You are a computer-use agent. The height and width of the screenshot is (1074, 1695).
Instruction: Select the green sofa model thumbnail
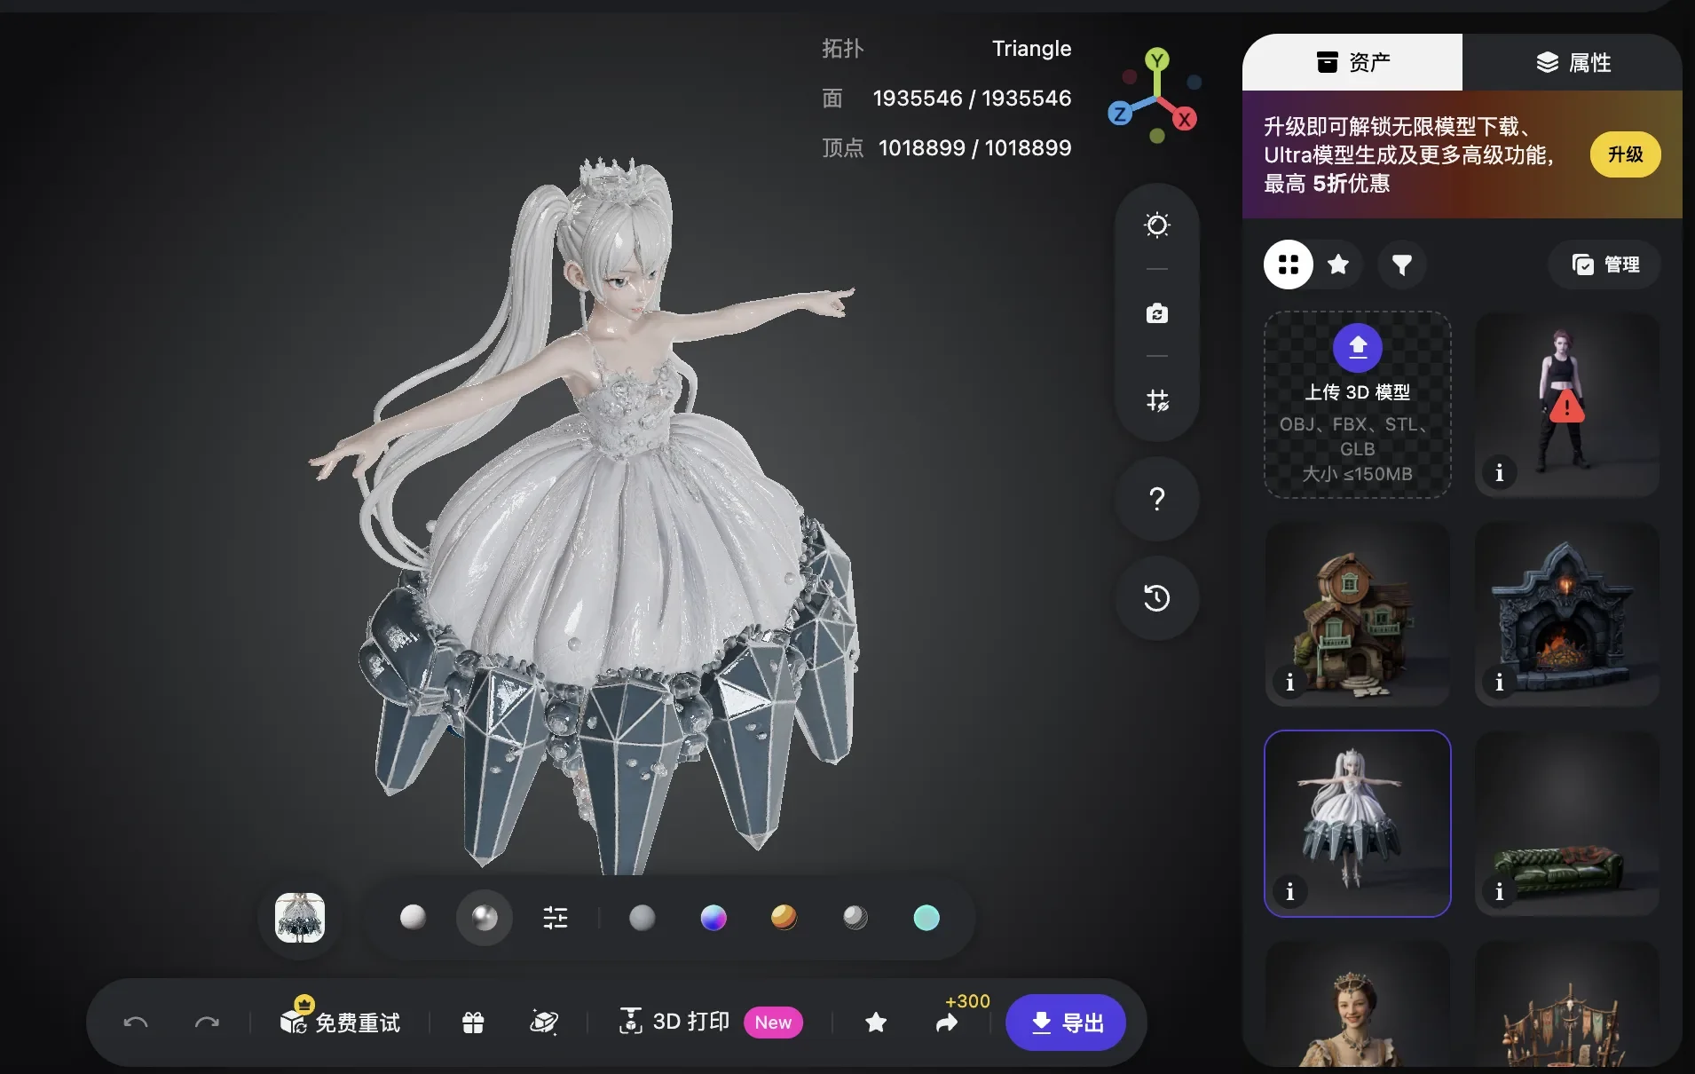1567,824
